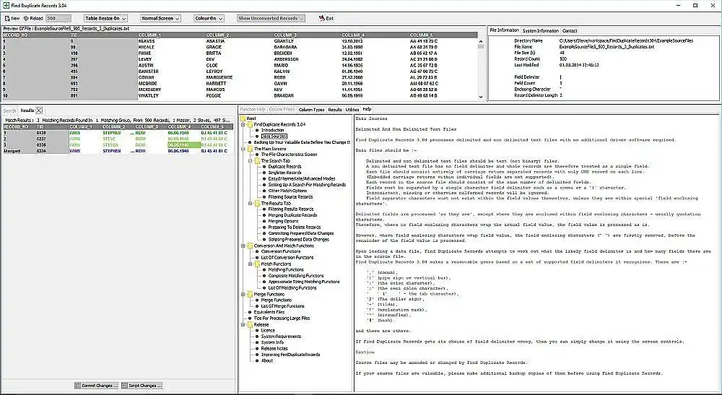The image size is (722, 395).
Task: Open the System Requirements topic
Action: [281, 337]
